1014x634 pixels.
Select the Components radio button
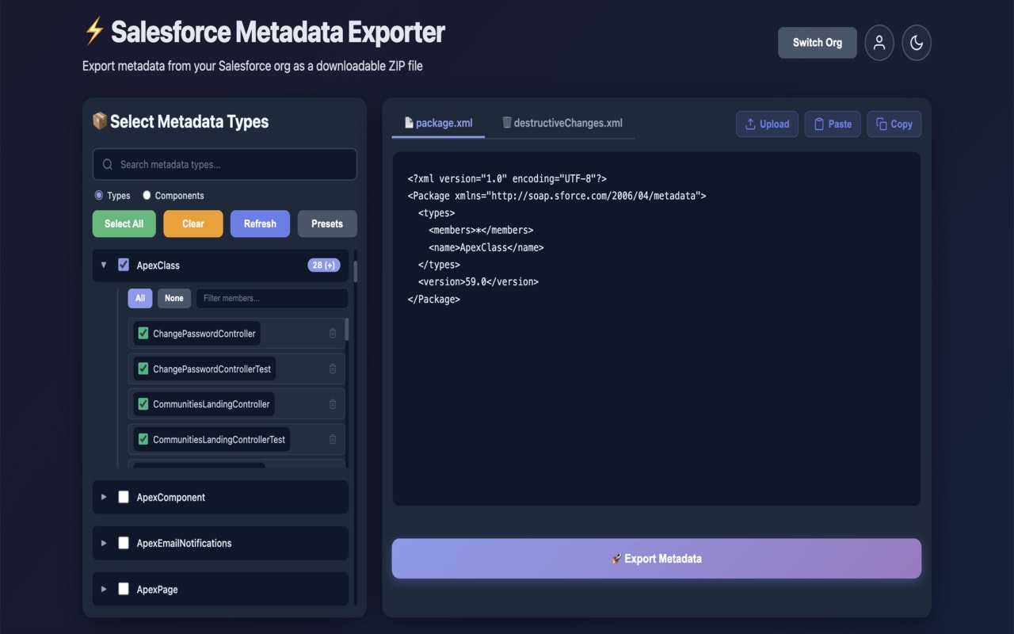tap(147, 195)
